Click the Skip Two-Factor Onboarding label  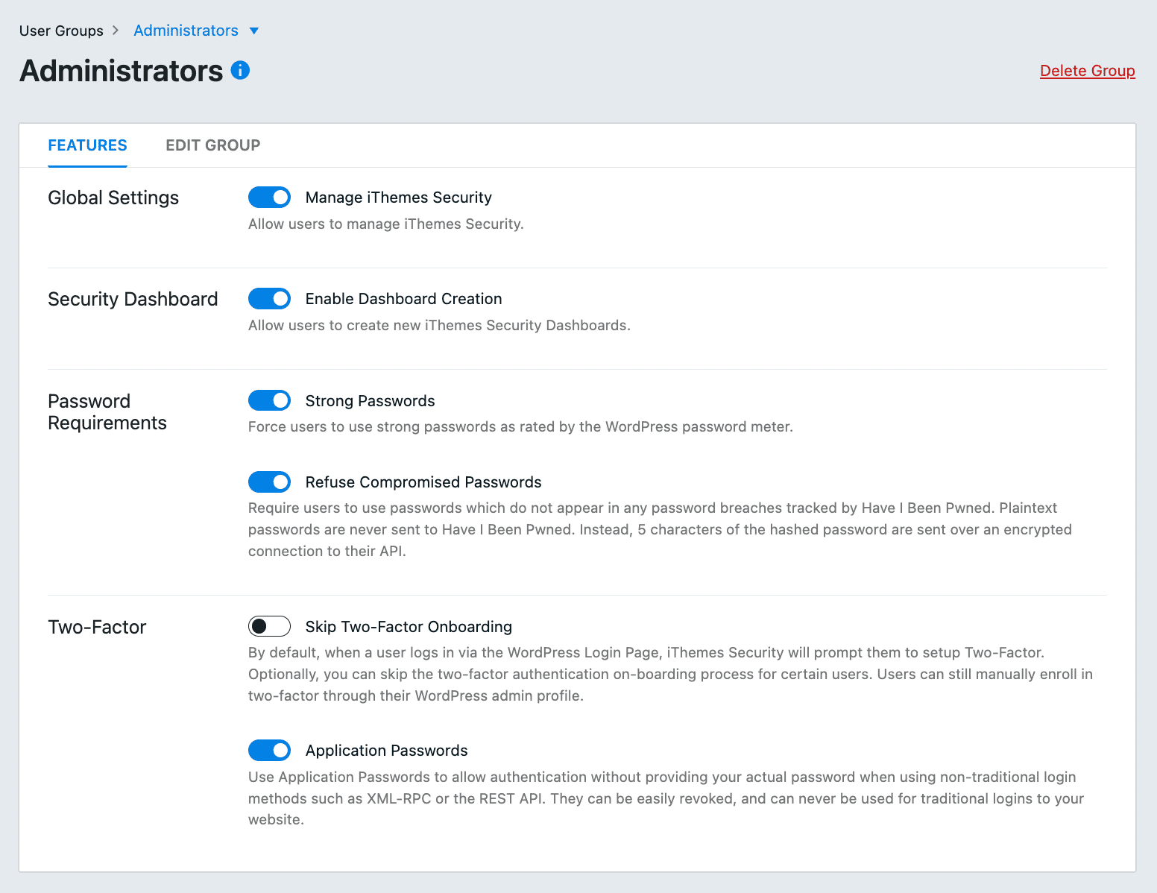tap(409, 627)
